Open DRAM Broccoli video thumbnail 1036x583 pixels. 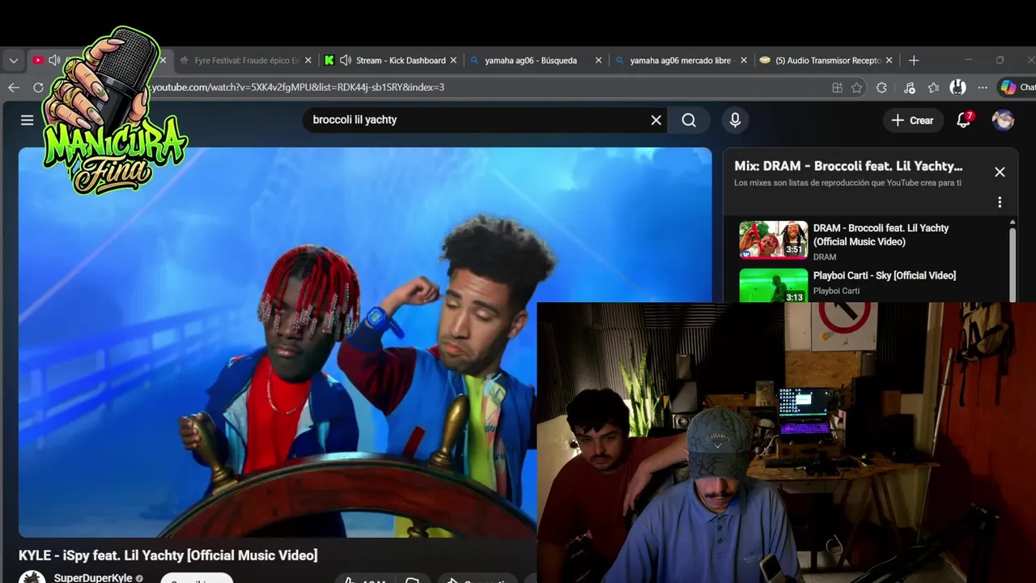pos(773,240)
